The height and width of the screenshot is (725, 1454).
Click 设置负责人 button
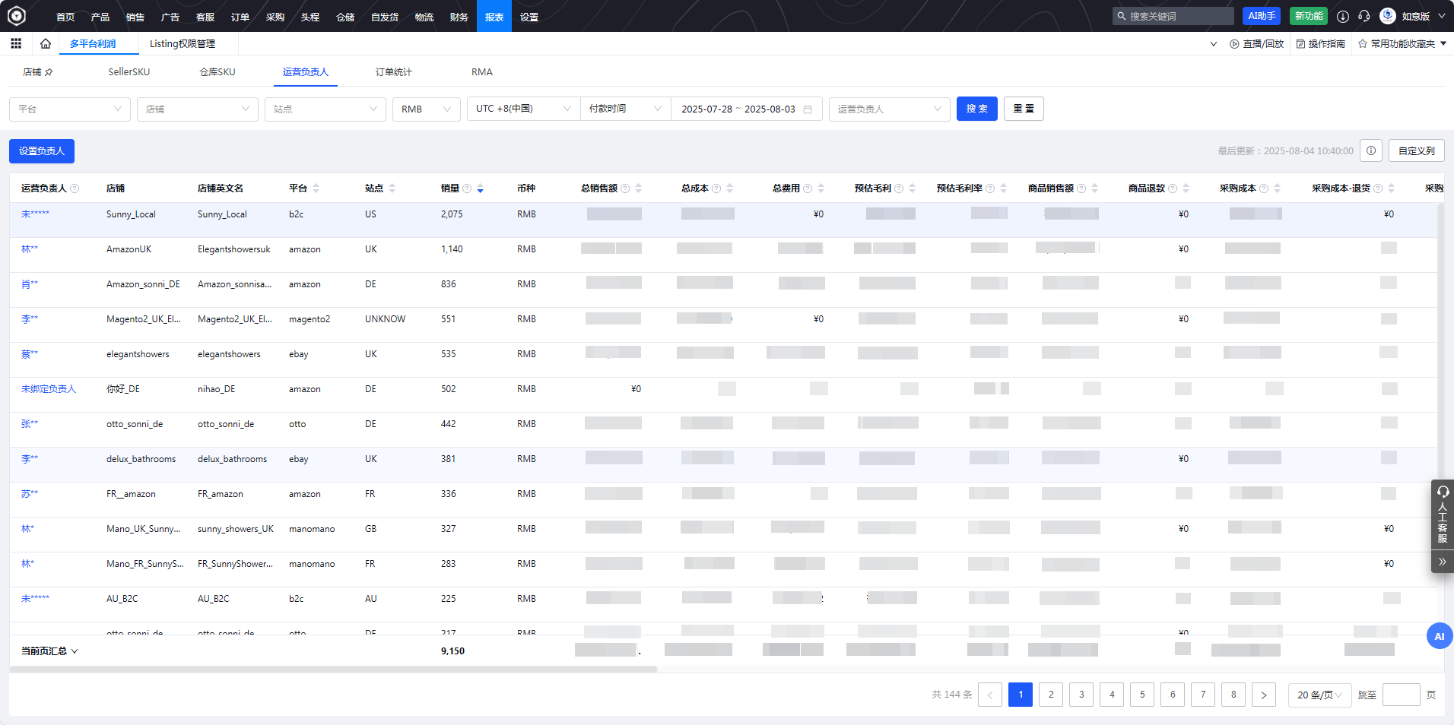42,151
